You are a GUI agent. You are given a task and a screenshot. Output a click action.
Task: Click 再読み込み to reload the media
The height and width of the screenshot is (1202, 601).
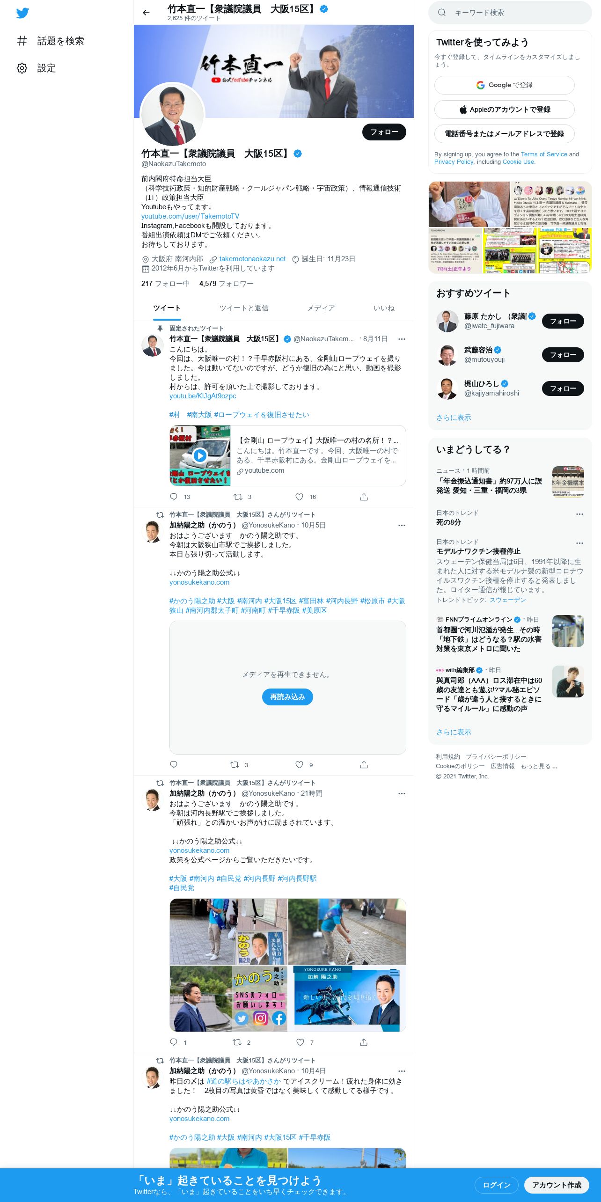[287, 697]
